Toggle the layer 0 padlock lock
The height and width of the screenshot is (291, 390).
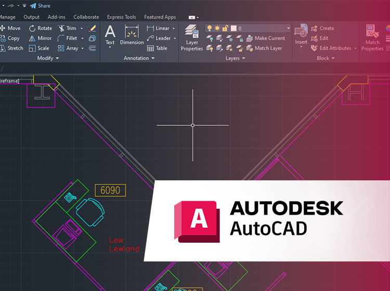point(225,29)
